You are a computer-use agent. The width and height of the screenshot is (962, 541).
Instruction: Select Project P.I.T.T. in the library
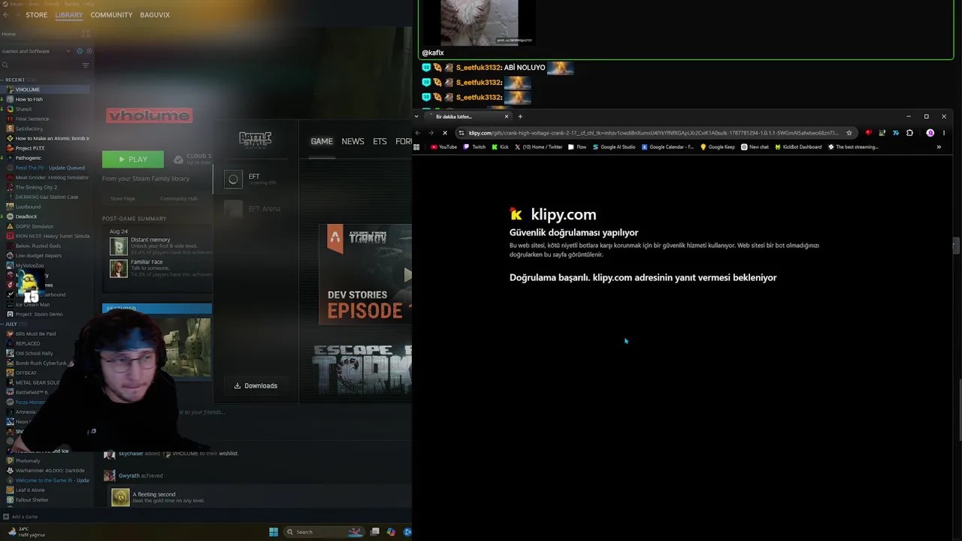click(30, 148)
